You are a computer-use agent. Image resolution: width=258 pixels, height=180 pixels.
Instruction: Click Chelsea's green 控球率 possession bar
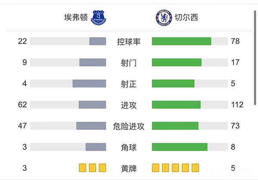pos(181,41)
